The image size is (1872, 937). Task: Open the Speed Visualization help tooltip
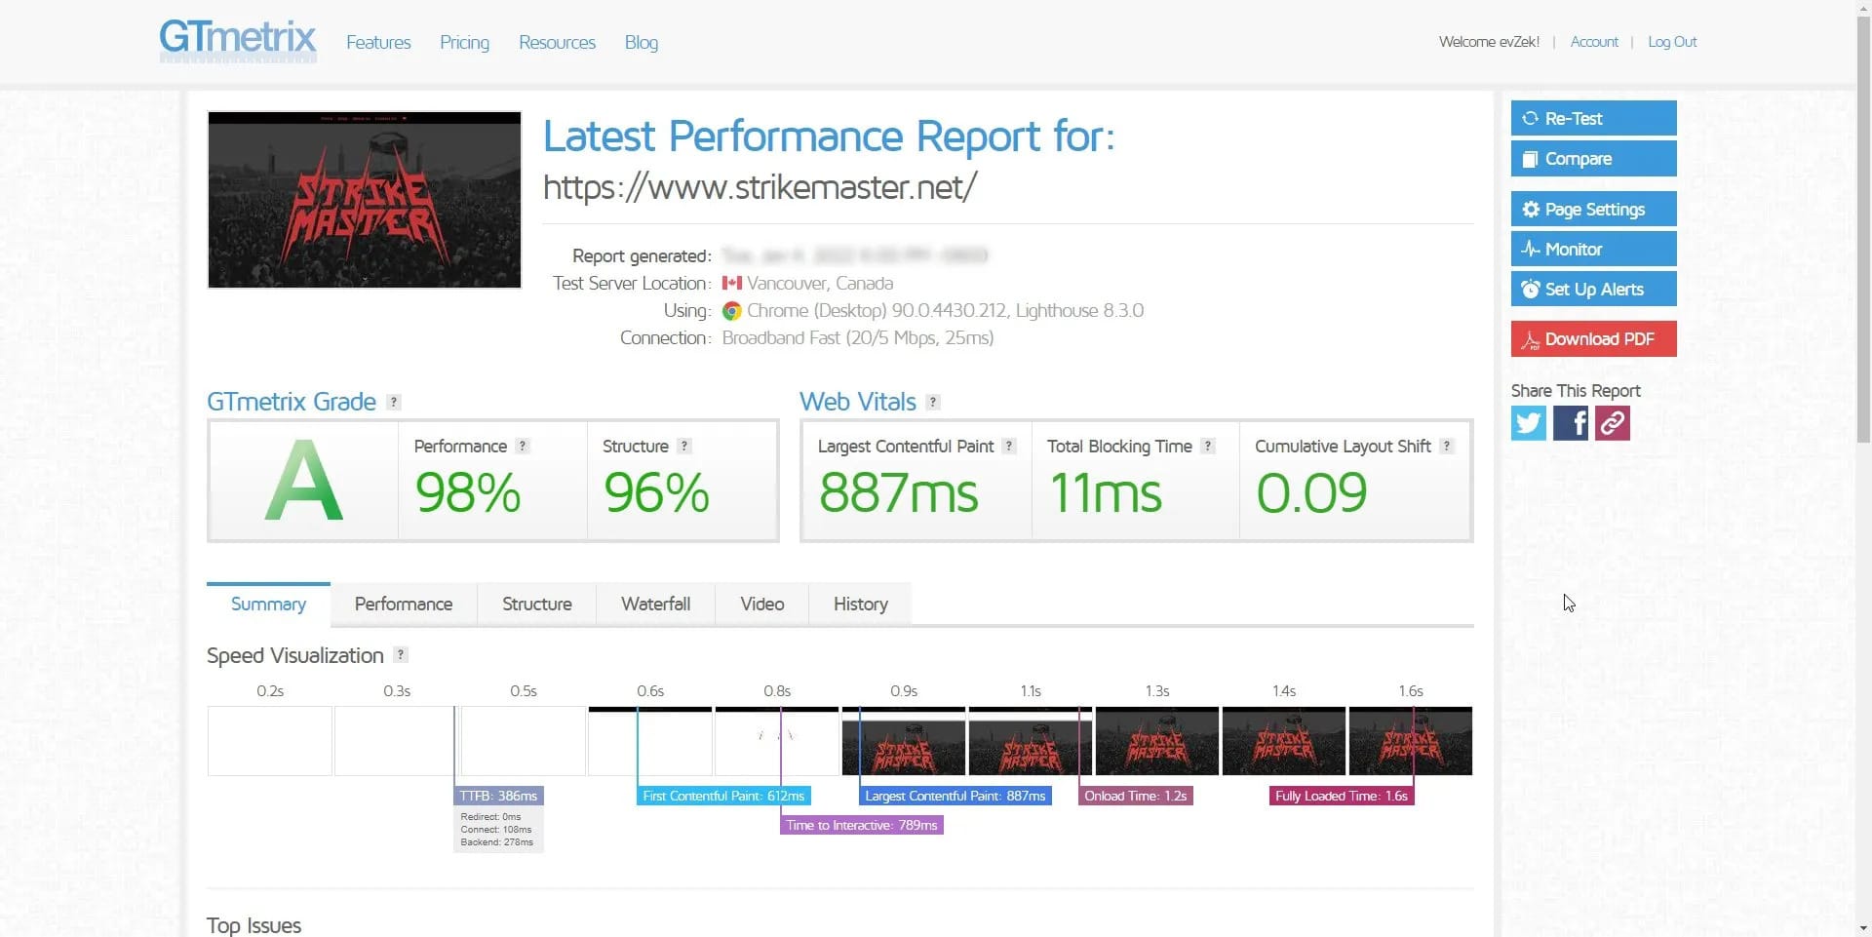pos(400,655)
